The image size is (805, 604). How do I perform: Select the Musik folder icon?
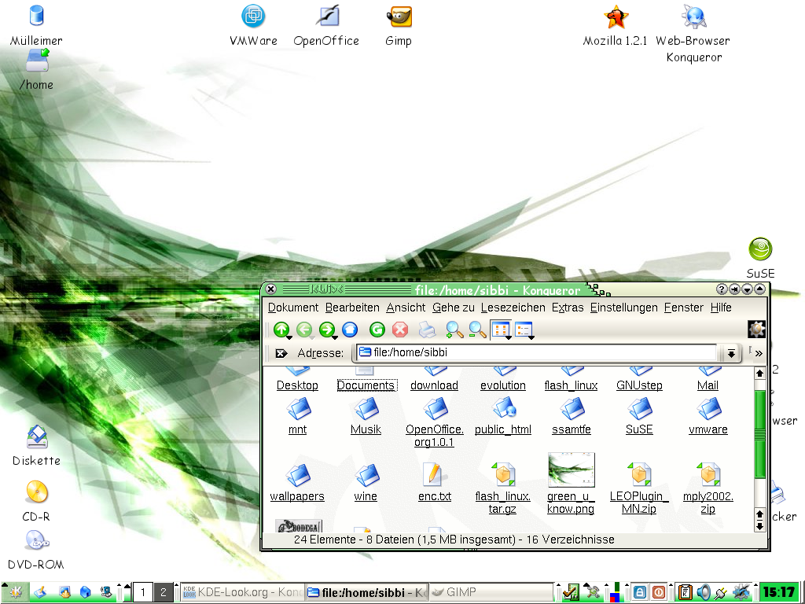click(366, 410)
